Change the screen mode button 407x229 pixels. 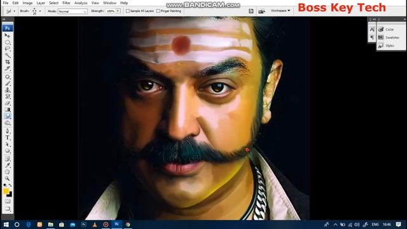point(8,209)
